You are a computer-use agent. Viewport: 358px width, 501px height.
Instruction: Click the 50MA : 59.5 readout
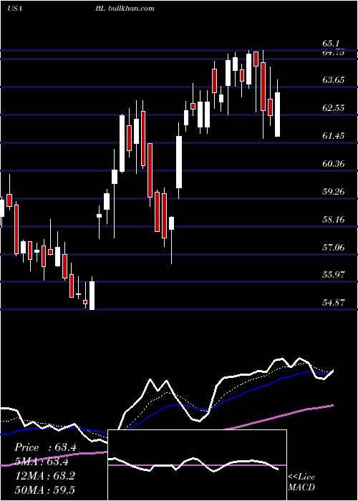click(45, 490)
